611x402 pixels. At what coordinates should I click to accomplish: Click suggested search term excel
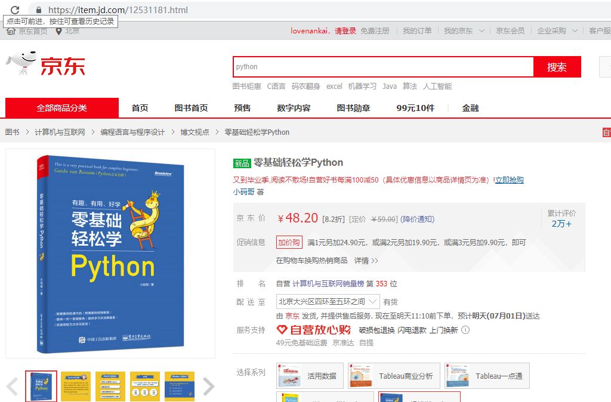[x=334, y=86]
